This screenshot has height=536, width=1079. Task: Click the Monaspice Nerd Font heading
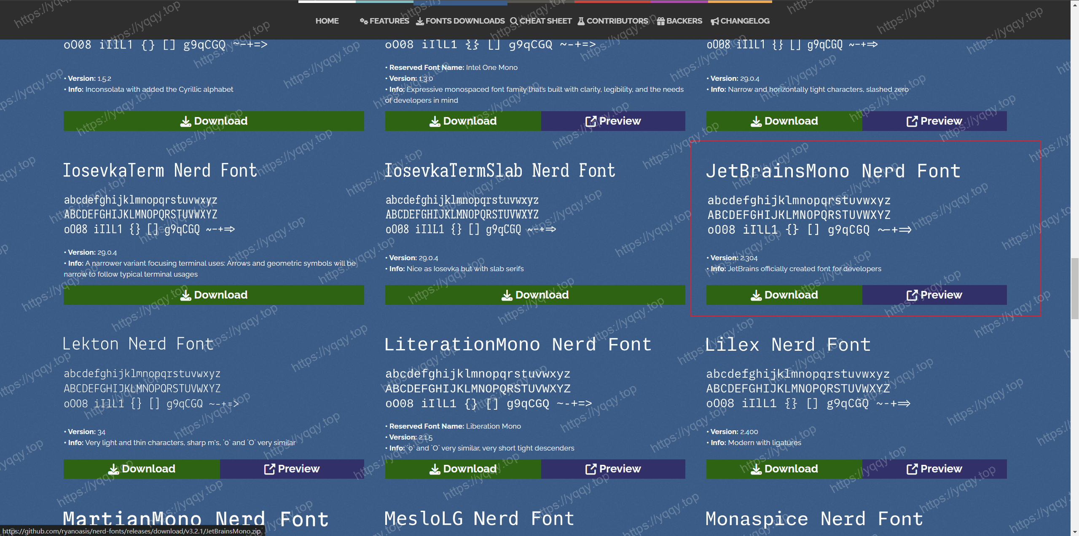tap(814, 519)
